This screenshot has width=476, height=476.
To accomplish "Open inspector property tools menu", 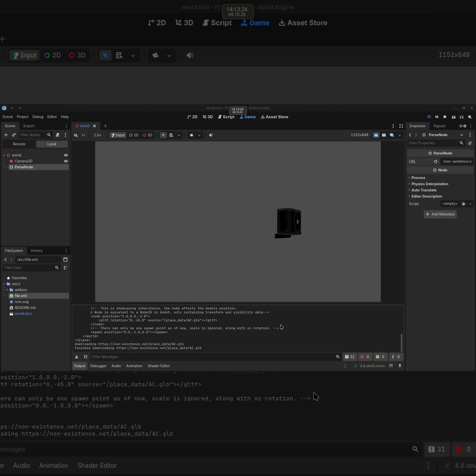I will pos(470,143).
